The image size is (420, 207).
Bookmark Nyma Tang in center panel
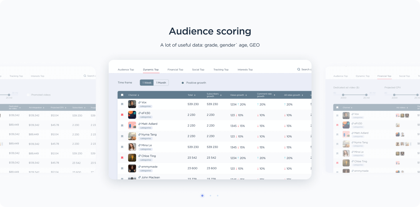[122, 136]
